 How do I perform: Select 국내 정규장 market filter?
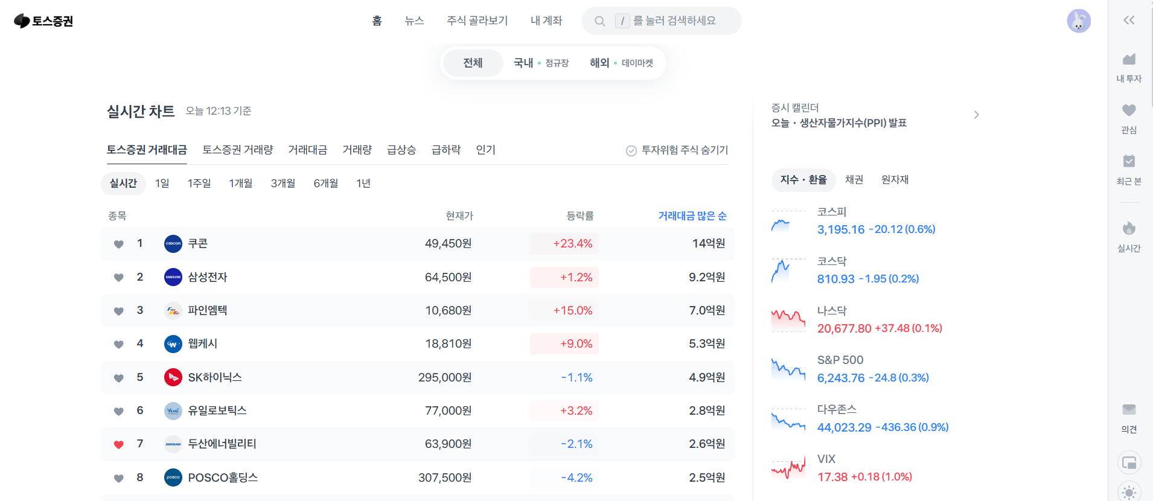(x=541, y=63)
